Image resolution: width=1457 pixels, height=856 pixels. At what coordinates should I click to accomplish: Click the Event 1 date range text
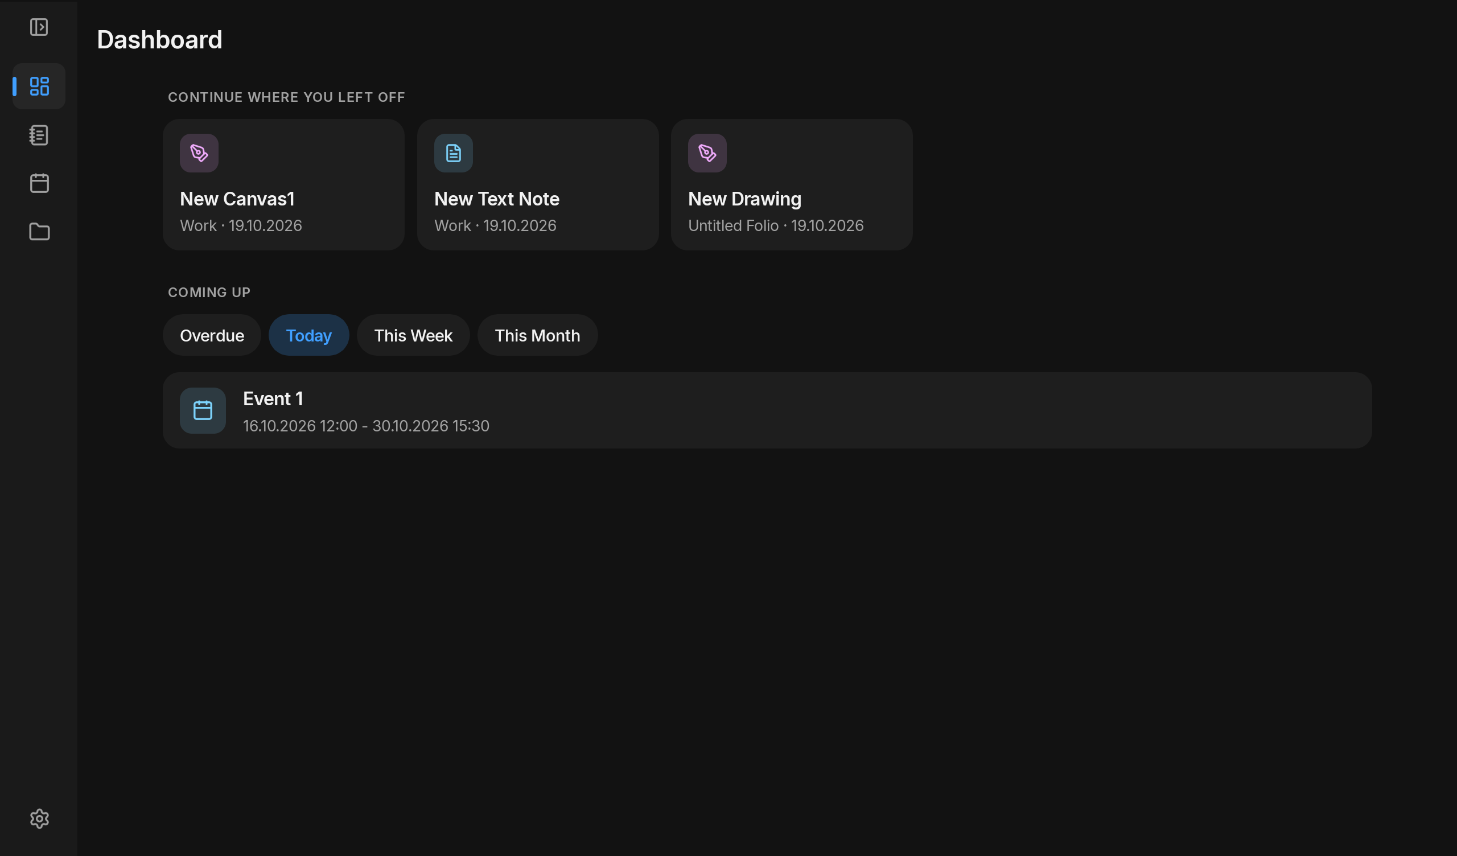(x=366, y=426)
